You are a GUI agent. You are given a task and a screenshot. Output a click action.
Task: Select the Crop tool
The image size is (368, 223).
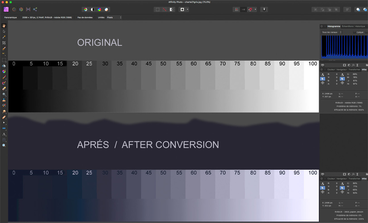4,43
